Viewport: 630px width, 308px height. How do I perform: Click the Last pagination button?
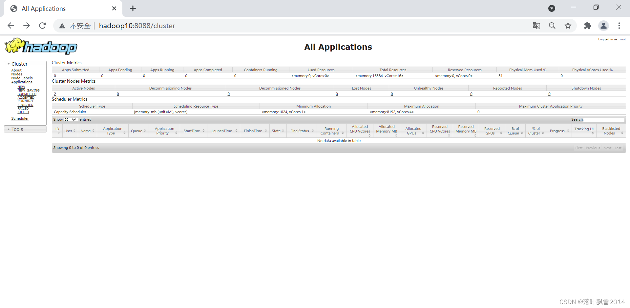(x=618, y=148)
